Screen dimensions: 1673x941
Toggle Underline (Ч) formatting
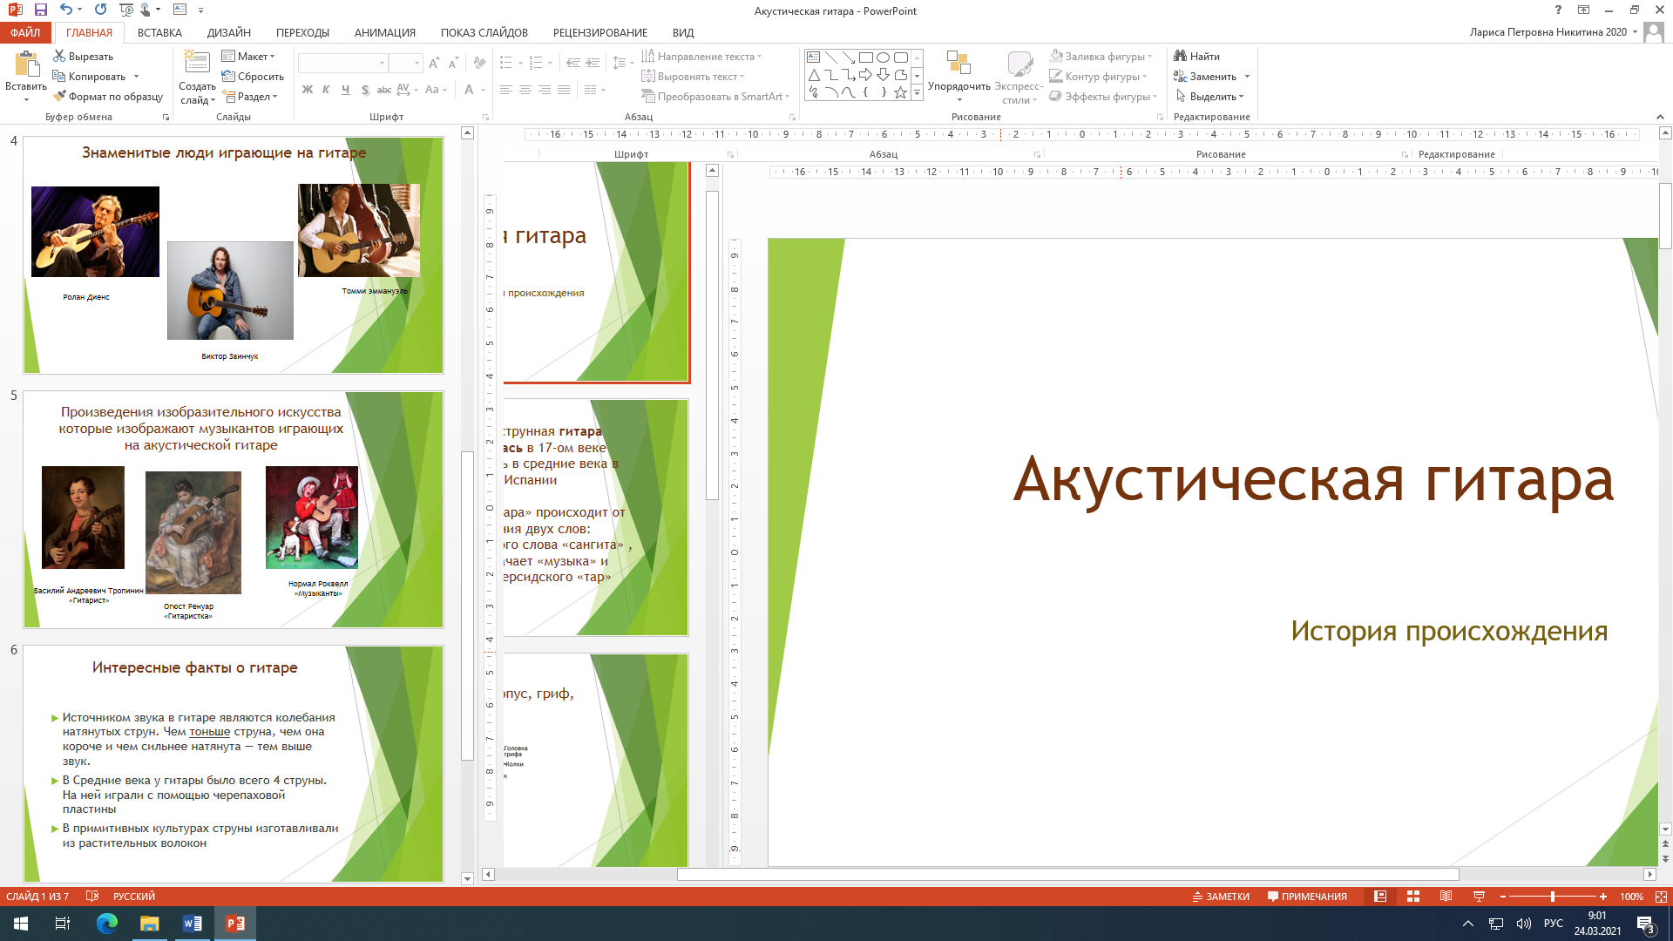coord(345,90)
